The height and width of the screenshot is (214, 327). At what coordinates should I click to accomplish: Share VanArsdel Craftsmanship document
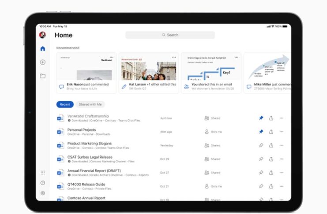(271, 118)
